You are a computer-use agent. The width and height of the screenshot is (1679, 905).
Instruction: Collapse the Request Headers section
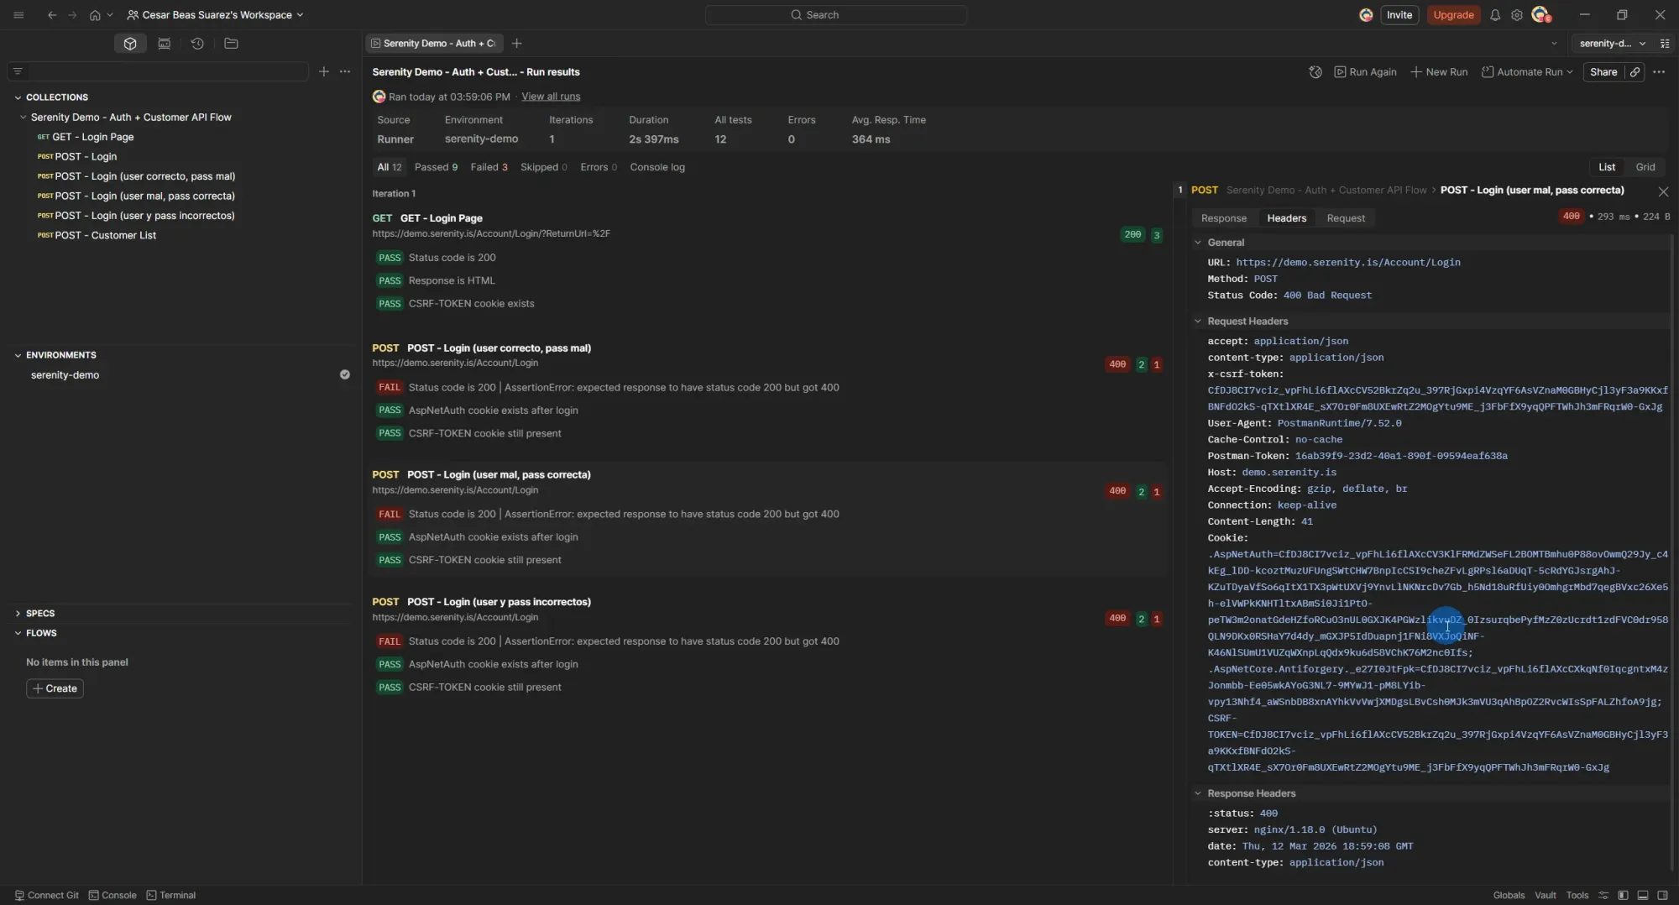(1198, 321)
